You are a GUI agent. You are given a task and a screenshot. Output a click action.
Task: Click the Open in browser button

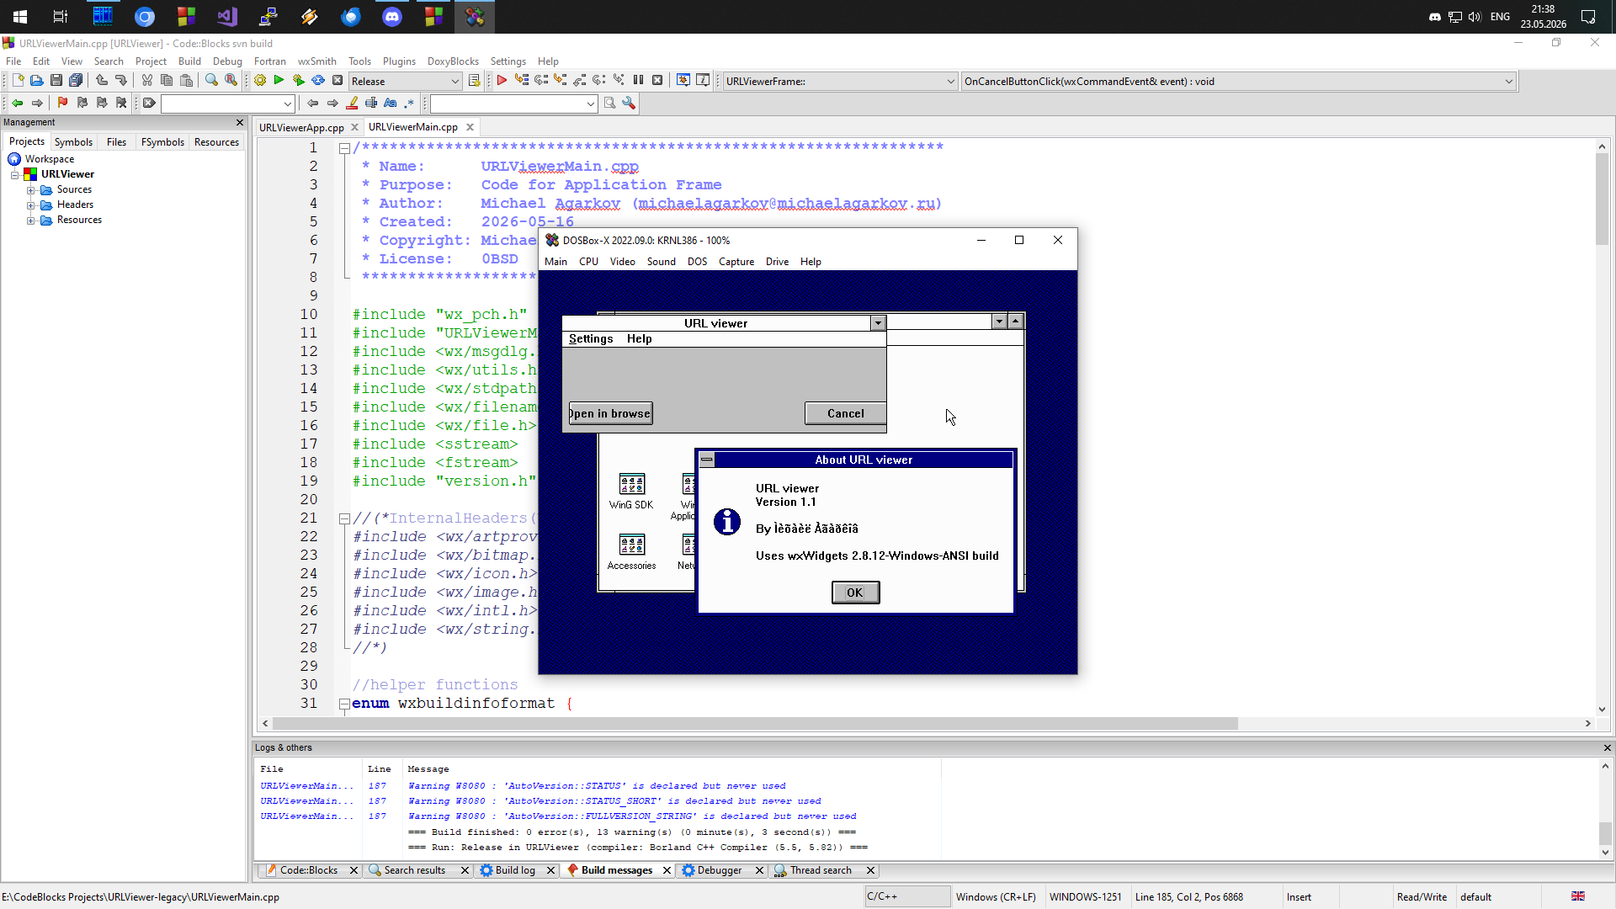(610, 413)
